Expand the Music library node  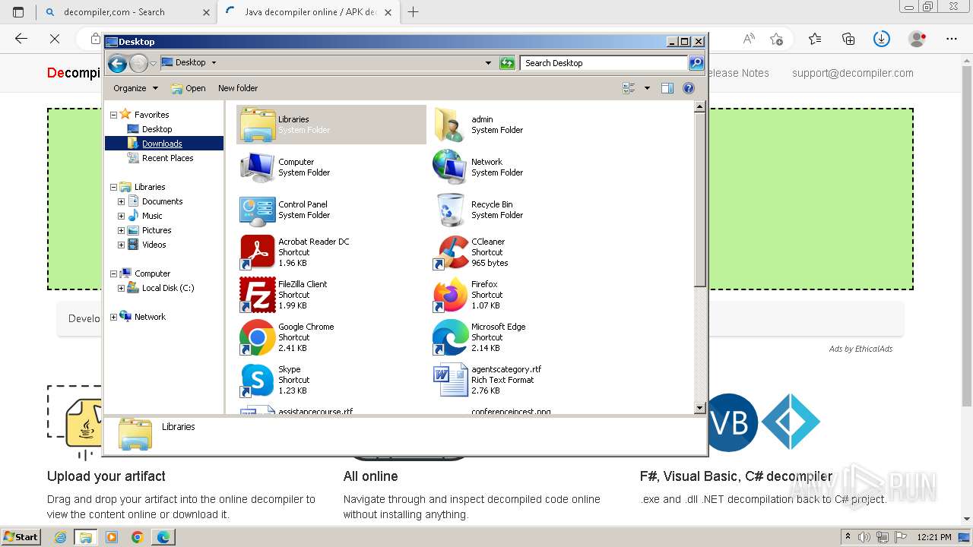coord(121,216)
